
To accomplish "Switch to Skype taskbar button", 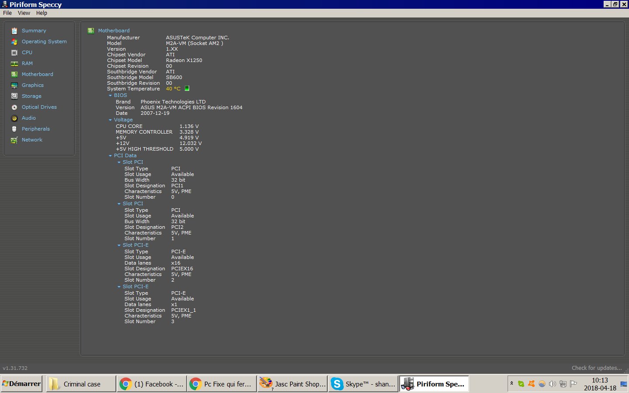I will 363,384.
